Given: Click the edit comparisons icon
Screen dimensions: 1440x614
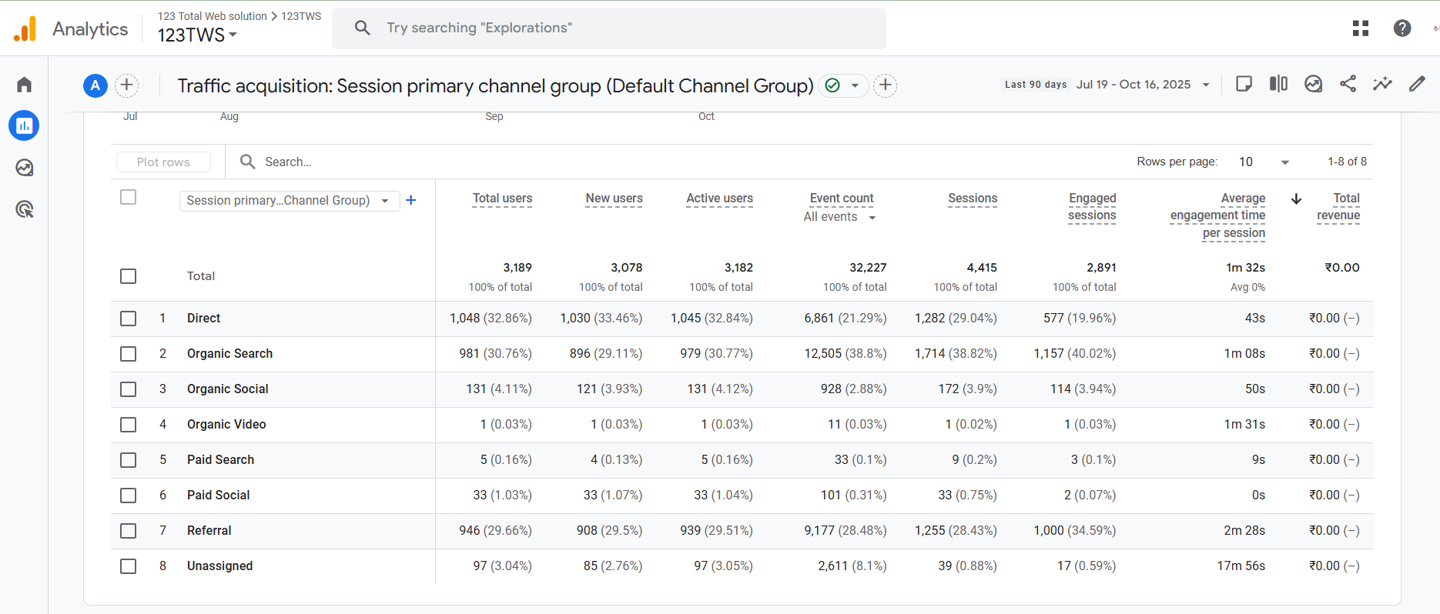Looking at the screenshot, I should coord(1278,84).
